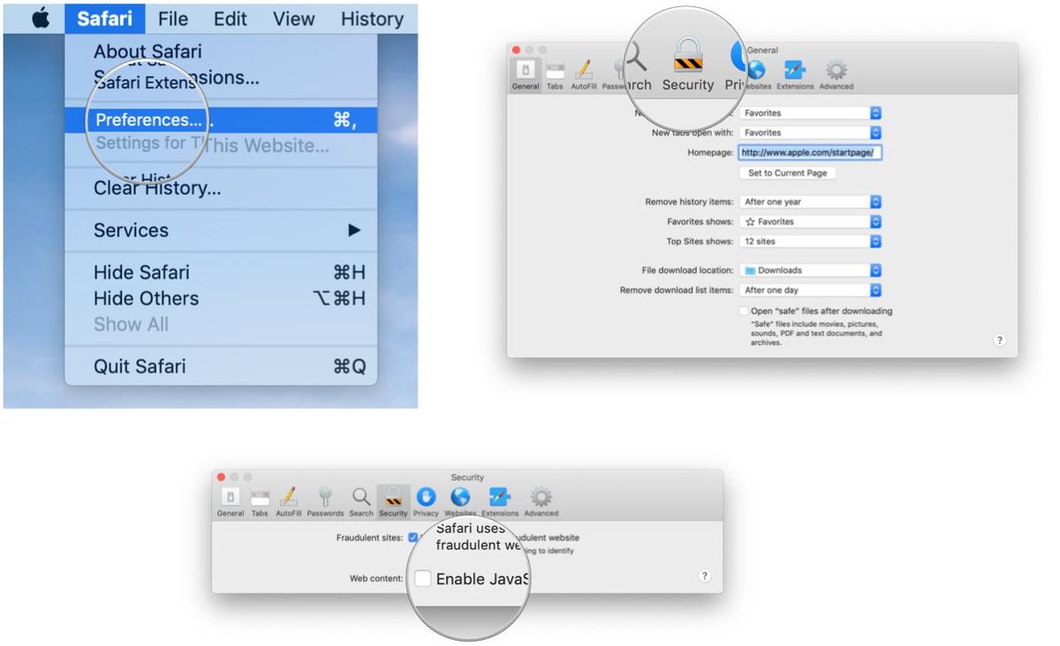Open the Remove history items dropdown
Image resolution: width=1060 pixels, height=646 pixels.
pyautogui.click(x=808, y=201)
